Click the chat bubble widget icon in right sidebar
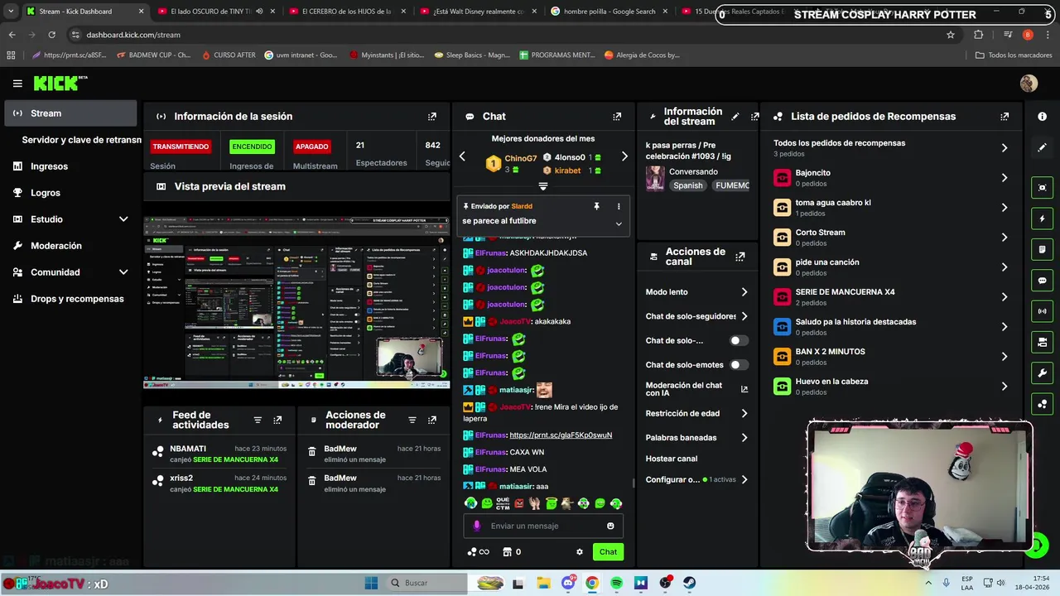The height and width of the screenshot is (596, 1060). click(1042, 281)
